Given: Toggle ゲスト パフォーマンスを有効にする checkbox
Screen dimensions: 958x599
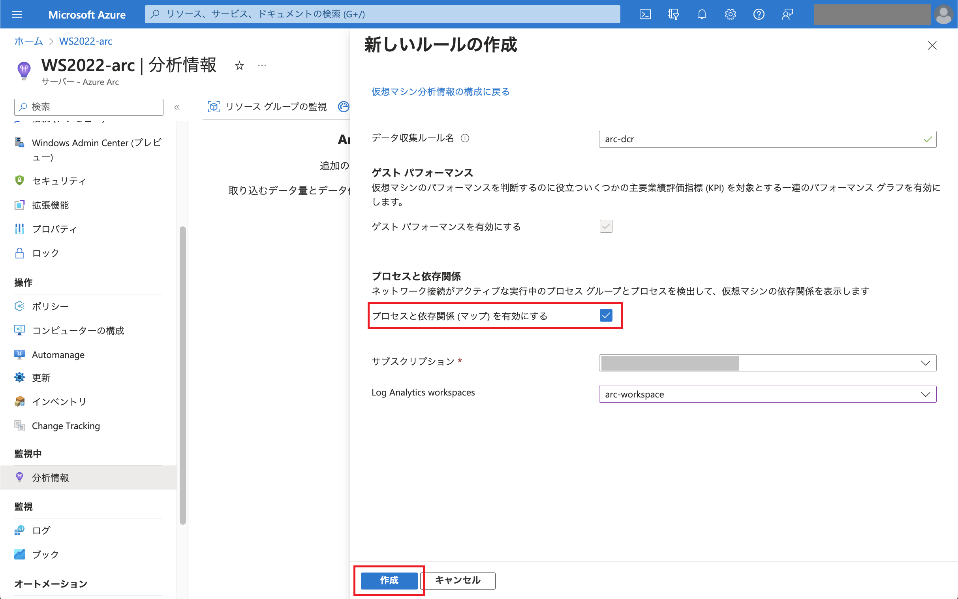Looking at the screenshot, I should click(606, 227).
